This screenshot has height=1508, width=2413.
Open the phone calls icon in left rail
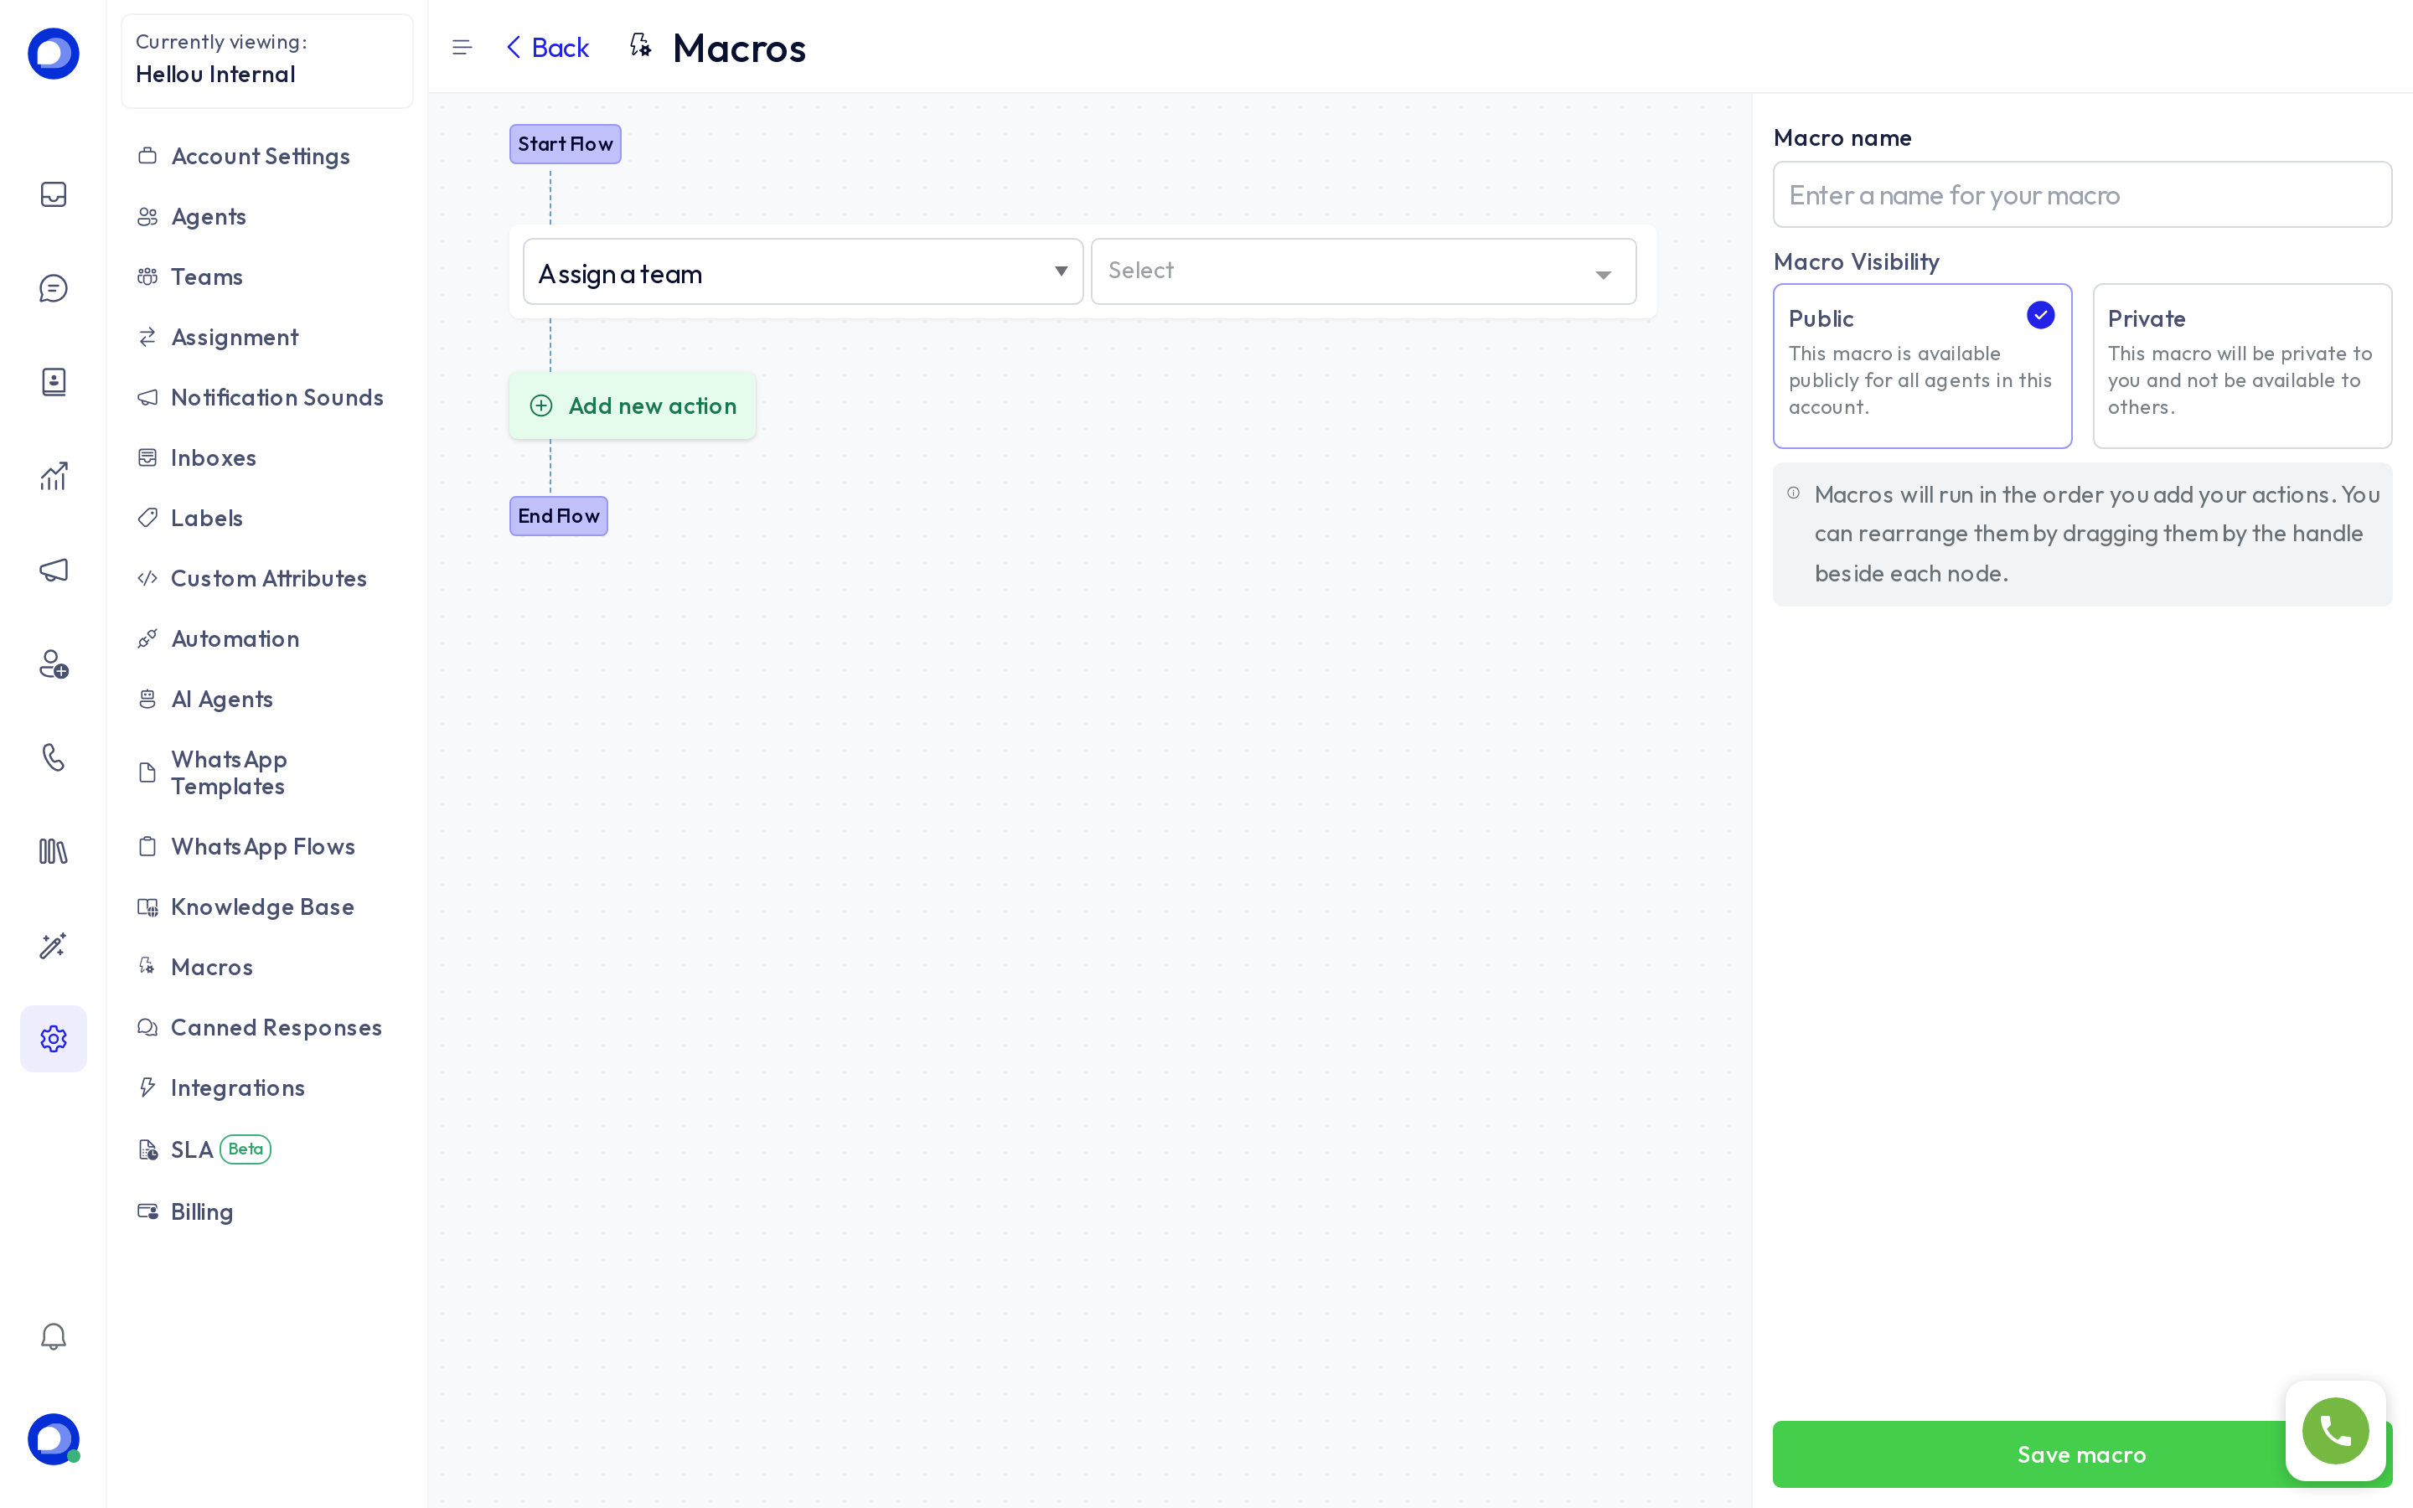coord(53,757)
